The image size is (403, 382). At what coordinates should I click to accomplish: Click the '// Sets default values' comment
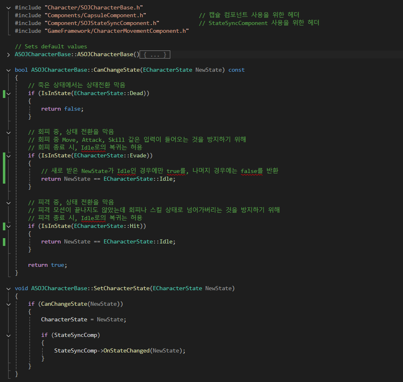[51, 46]
